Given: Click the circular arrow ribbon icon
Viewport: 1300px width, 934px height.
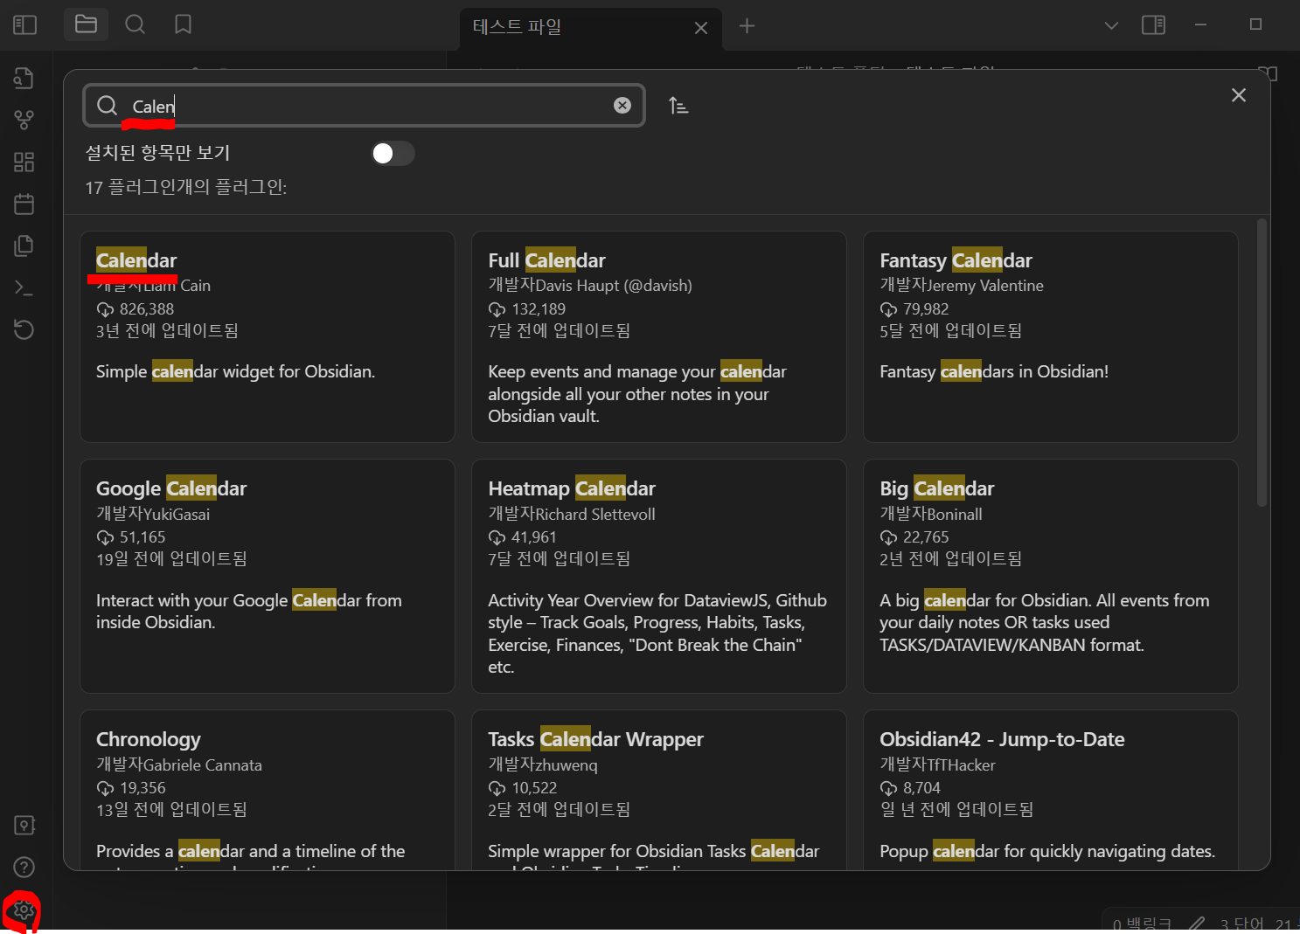Looking at the screenshot, I should [24, 329].
